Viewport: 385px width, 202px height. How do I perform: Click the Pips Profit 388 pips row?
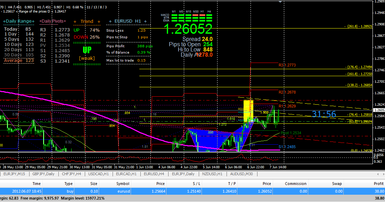[129, 46]
